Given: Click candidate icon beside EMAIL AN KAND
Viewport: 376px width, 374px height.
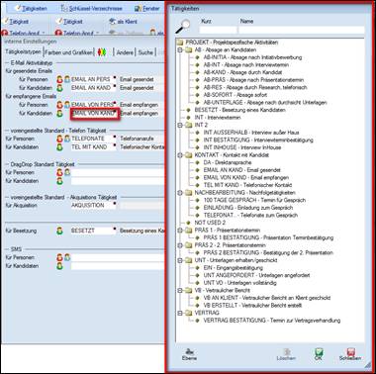Looking at the screenshot, I should (x=59, y=88).
